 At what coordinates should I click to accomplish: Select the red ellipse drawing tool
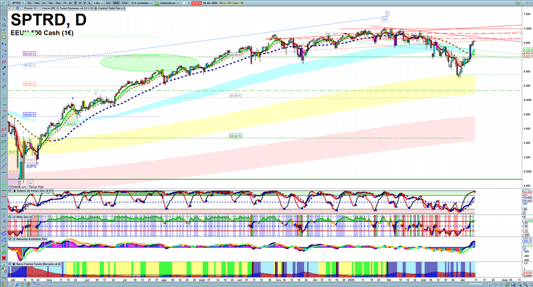click(4, 129)
